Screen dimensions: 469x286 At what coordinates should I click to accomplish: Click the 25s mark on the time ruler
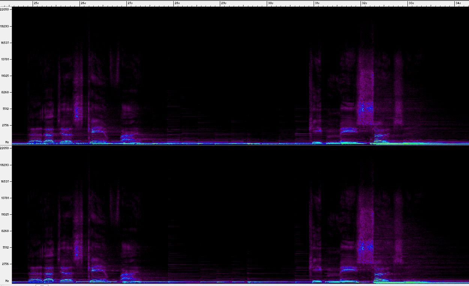[36, 3]
